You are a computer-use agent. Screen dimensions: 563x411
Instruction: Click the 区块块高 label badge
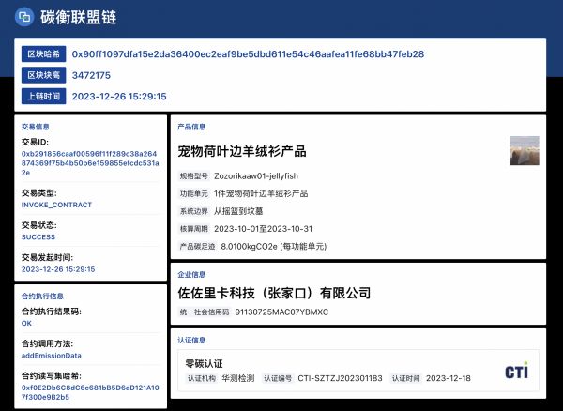[44, 75]
